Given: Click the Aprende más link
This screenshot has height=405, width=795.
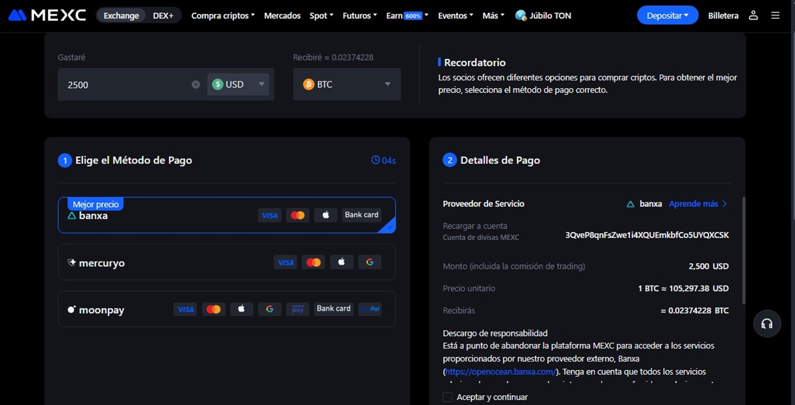Looking at the screenshot, I should [698, 204].
